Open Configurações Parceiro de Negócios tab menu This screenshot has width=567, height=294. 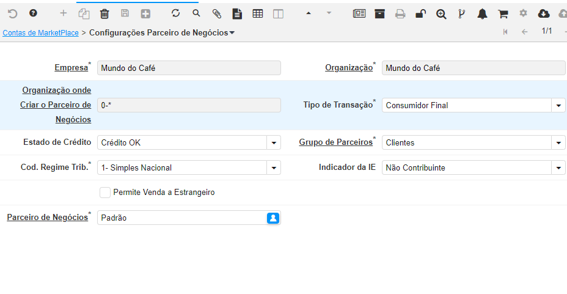coord(232,33)
